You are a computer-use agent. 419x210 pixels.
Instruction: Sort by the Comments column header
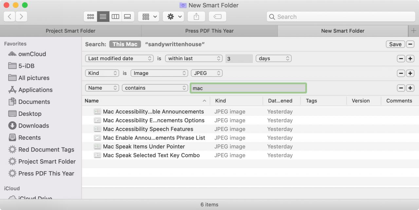coord(400,101)
